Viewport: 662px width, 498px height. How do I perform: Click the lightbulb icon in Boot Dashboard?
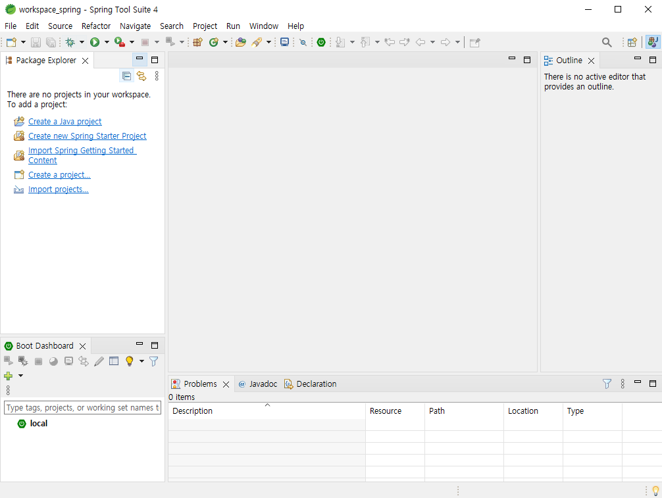point(129,361)
